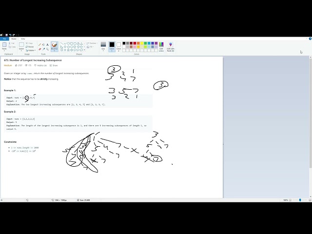Image resolution: width=312 pixels, height=234 pixels.
Task: Open the Select dropdown arrow
Action: coord(21,51)
